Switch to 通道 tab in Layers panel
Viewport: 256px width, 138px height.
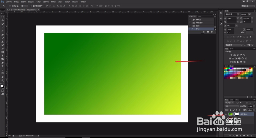232,100
